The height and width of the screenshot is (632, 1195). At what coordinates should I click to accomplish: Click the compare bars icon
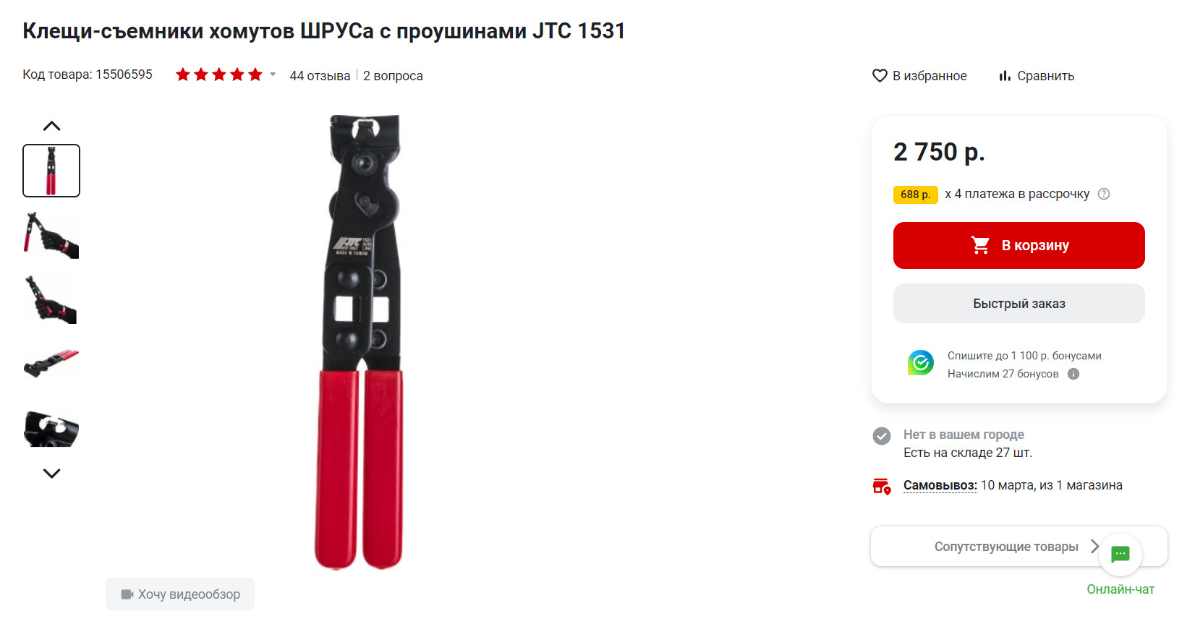click(1005, 76)
